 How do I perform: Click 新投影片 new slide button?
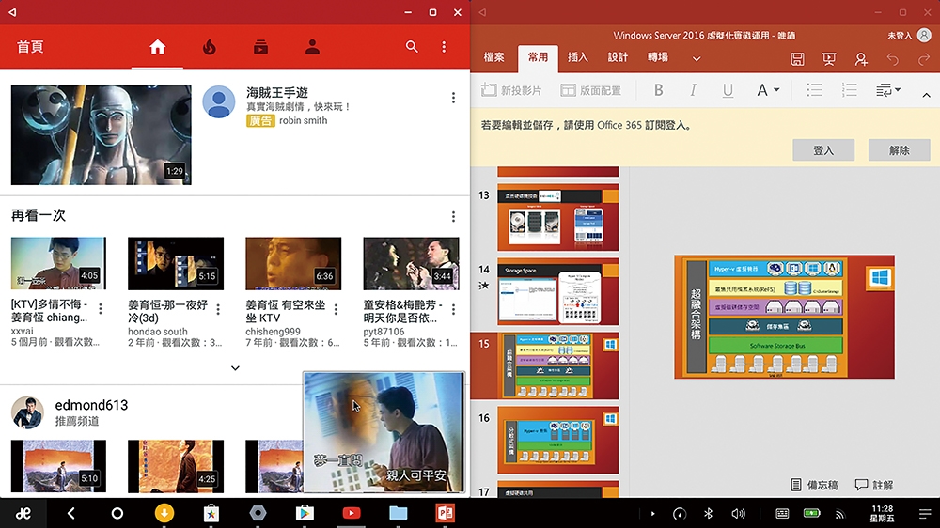click(511, 90)
